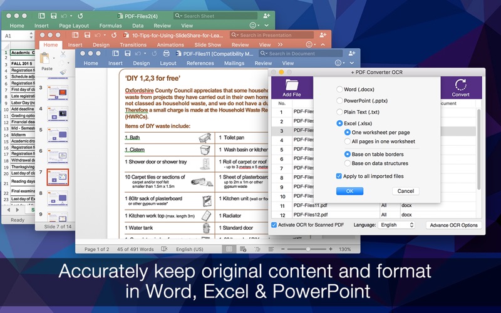Open Layout tab in Word
Viewport: 501px width, 313px height.
click(168, 63)
